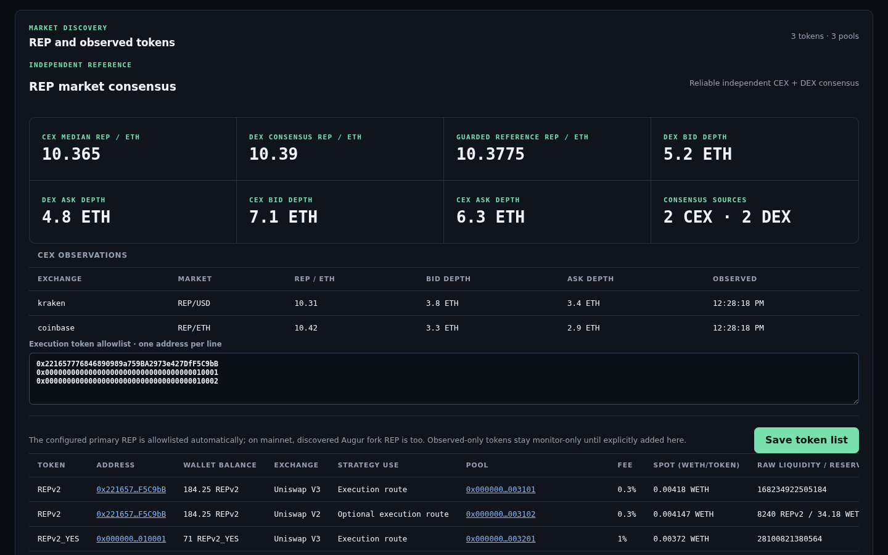Open pool link 0x000000…003102
The image size is (888, 555).
500,514
